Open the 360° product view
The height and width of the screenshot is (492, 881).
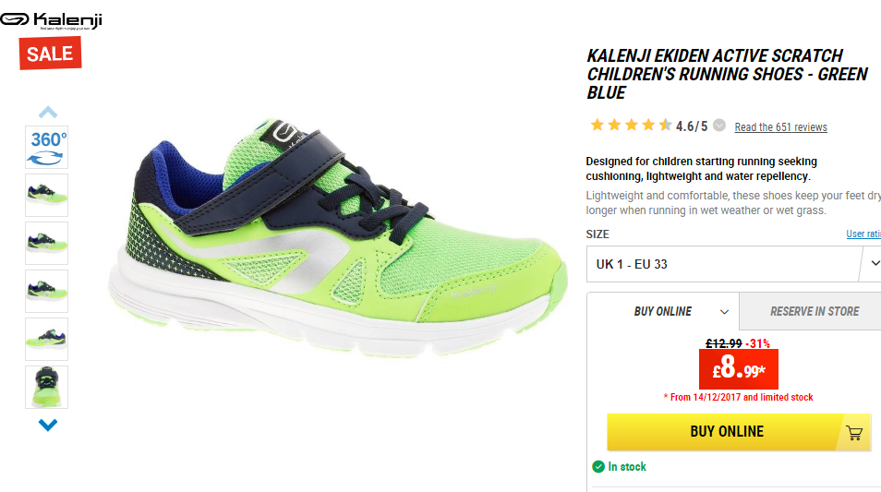pos(46,147)
